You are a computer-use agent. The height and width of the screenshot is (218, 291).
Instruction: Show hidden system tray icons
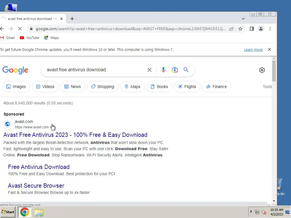pyautogui.click(x=251, y=212)
